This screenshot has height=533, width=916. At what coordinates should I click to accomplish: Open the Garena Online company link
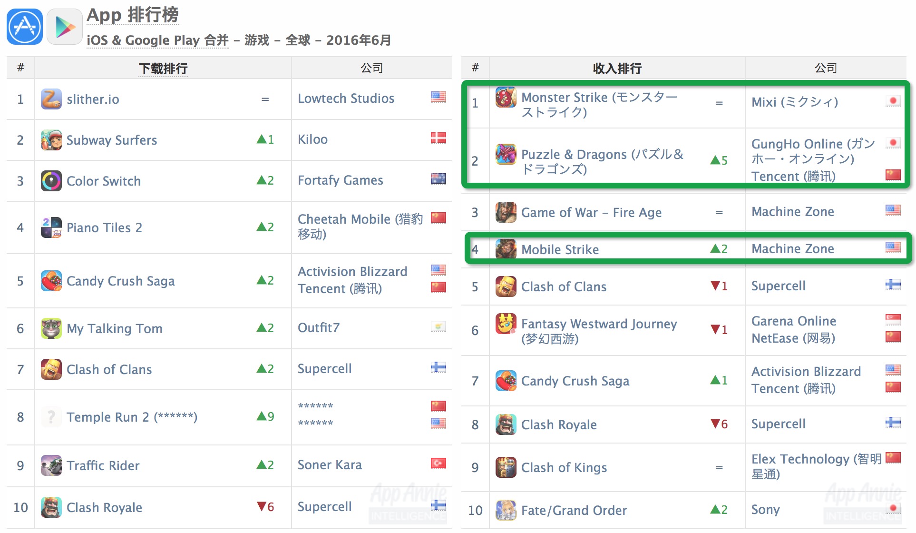click(x=794, y=321)
